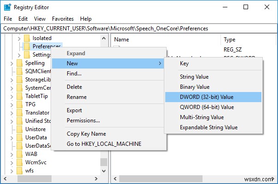Open the Edit menu
Viewport: 278px width, 184px height.
(x=23, y=19)
